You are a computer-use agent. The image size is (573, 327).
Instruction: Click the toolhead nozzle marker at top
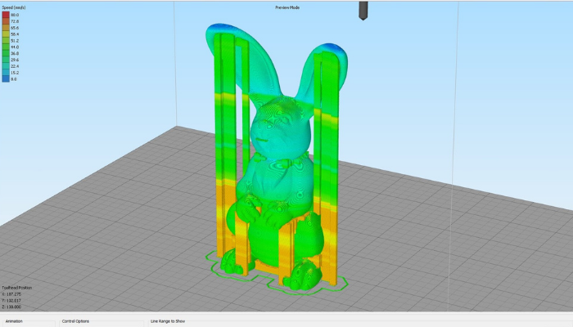363,10
